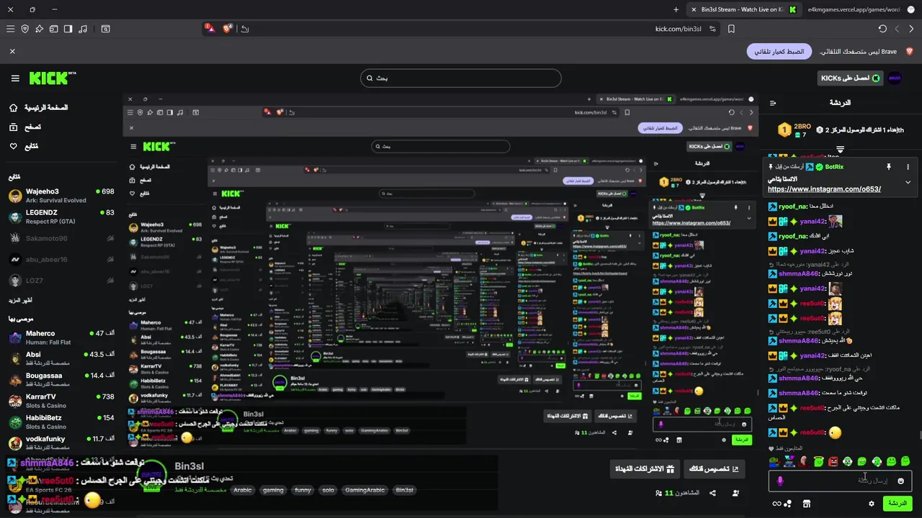Image resolution: width=922 pixels, height=518 pixels.
Task: Click the Share icon under stream
Action: click(x=712, y=493)
